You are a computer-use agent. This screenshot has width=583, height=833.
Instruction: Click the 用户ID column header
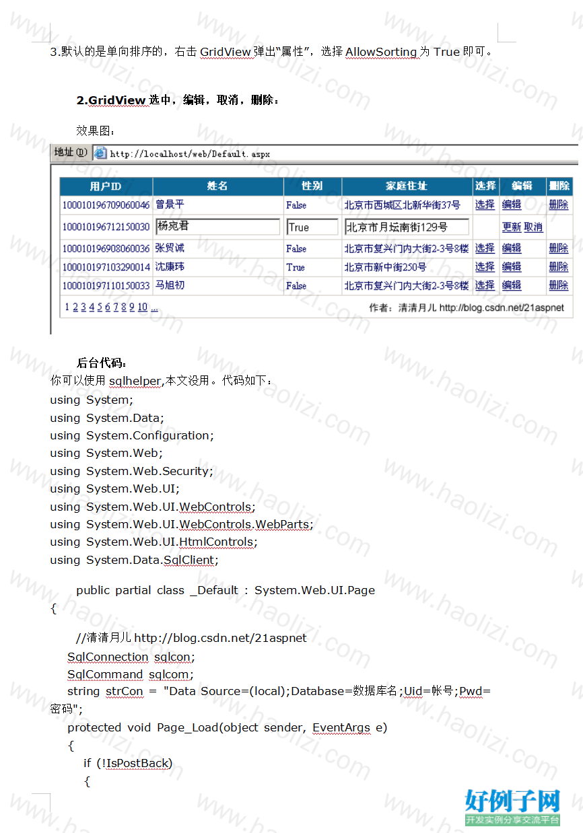pos(106,186)
